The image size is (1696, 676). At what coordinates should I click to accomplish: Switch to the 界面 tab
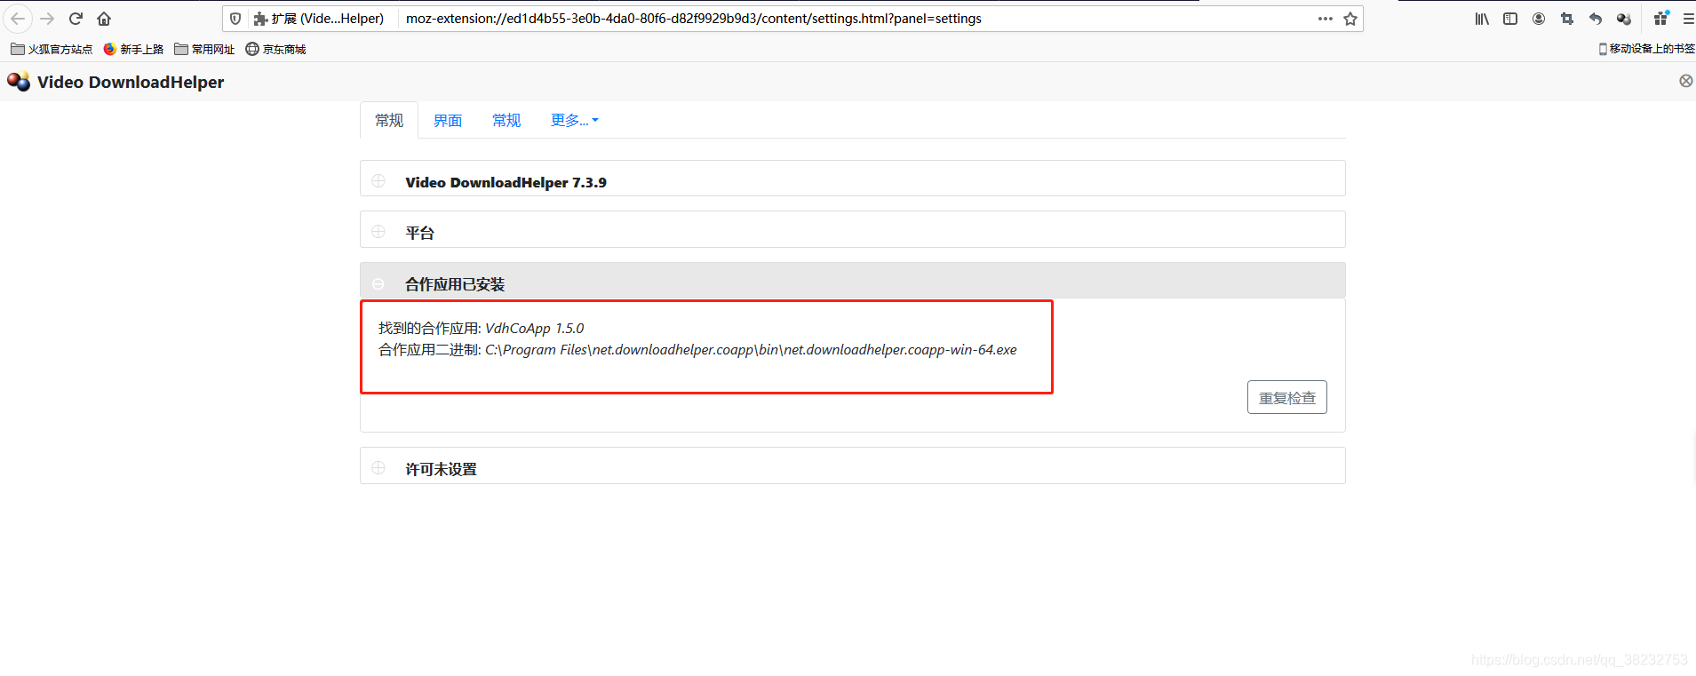click(448, 120)
